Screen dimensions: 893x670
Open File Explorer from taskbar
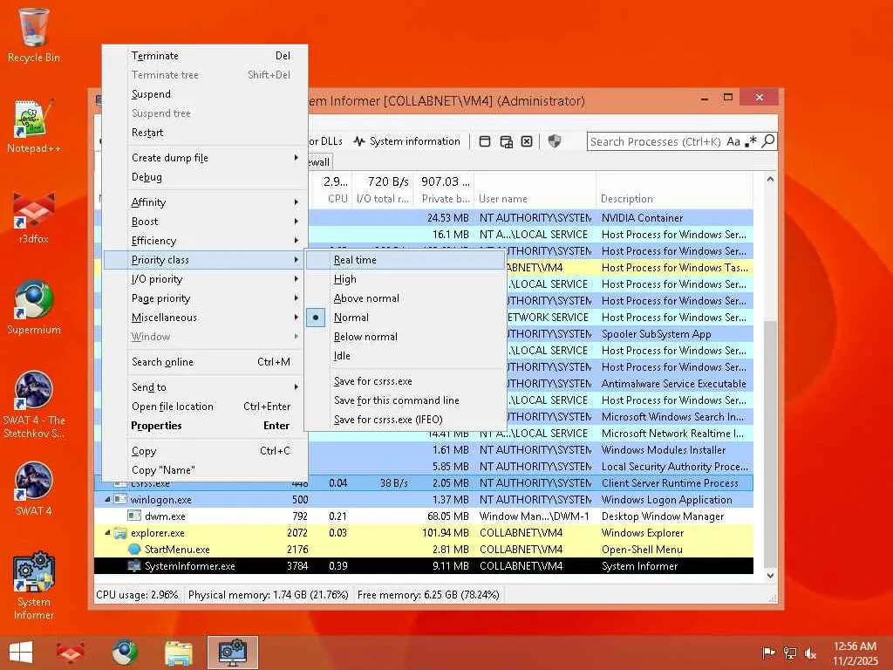(178, 653)
